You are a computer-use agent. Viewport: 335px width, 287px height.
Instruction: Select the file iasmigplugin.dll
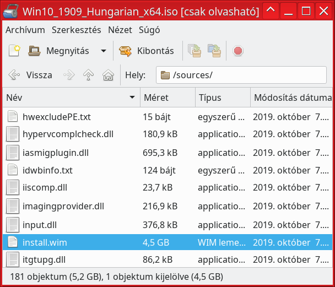pos(56,153)
